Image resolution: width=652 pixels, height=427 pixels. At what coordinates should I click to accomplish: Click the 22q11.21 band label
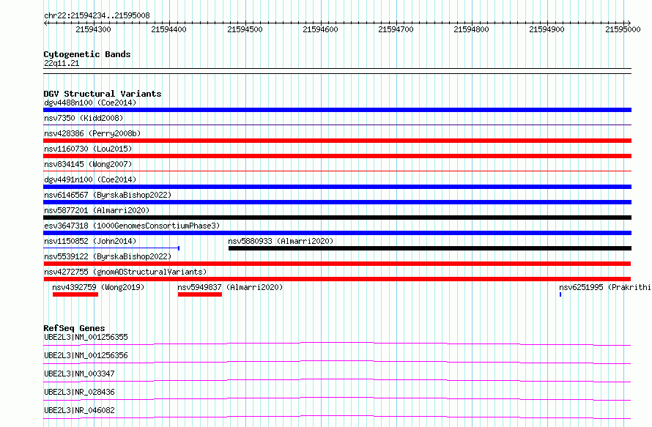[x=62, y=63]
